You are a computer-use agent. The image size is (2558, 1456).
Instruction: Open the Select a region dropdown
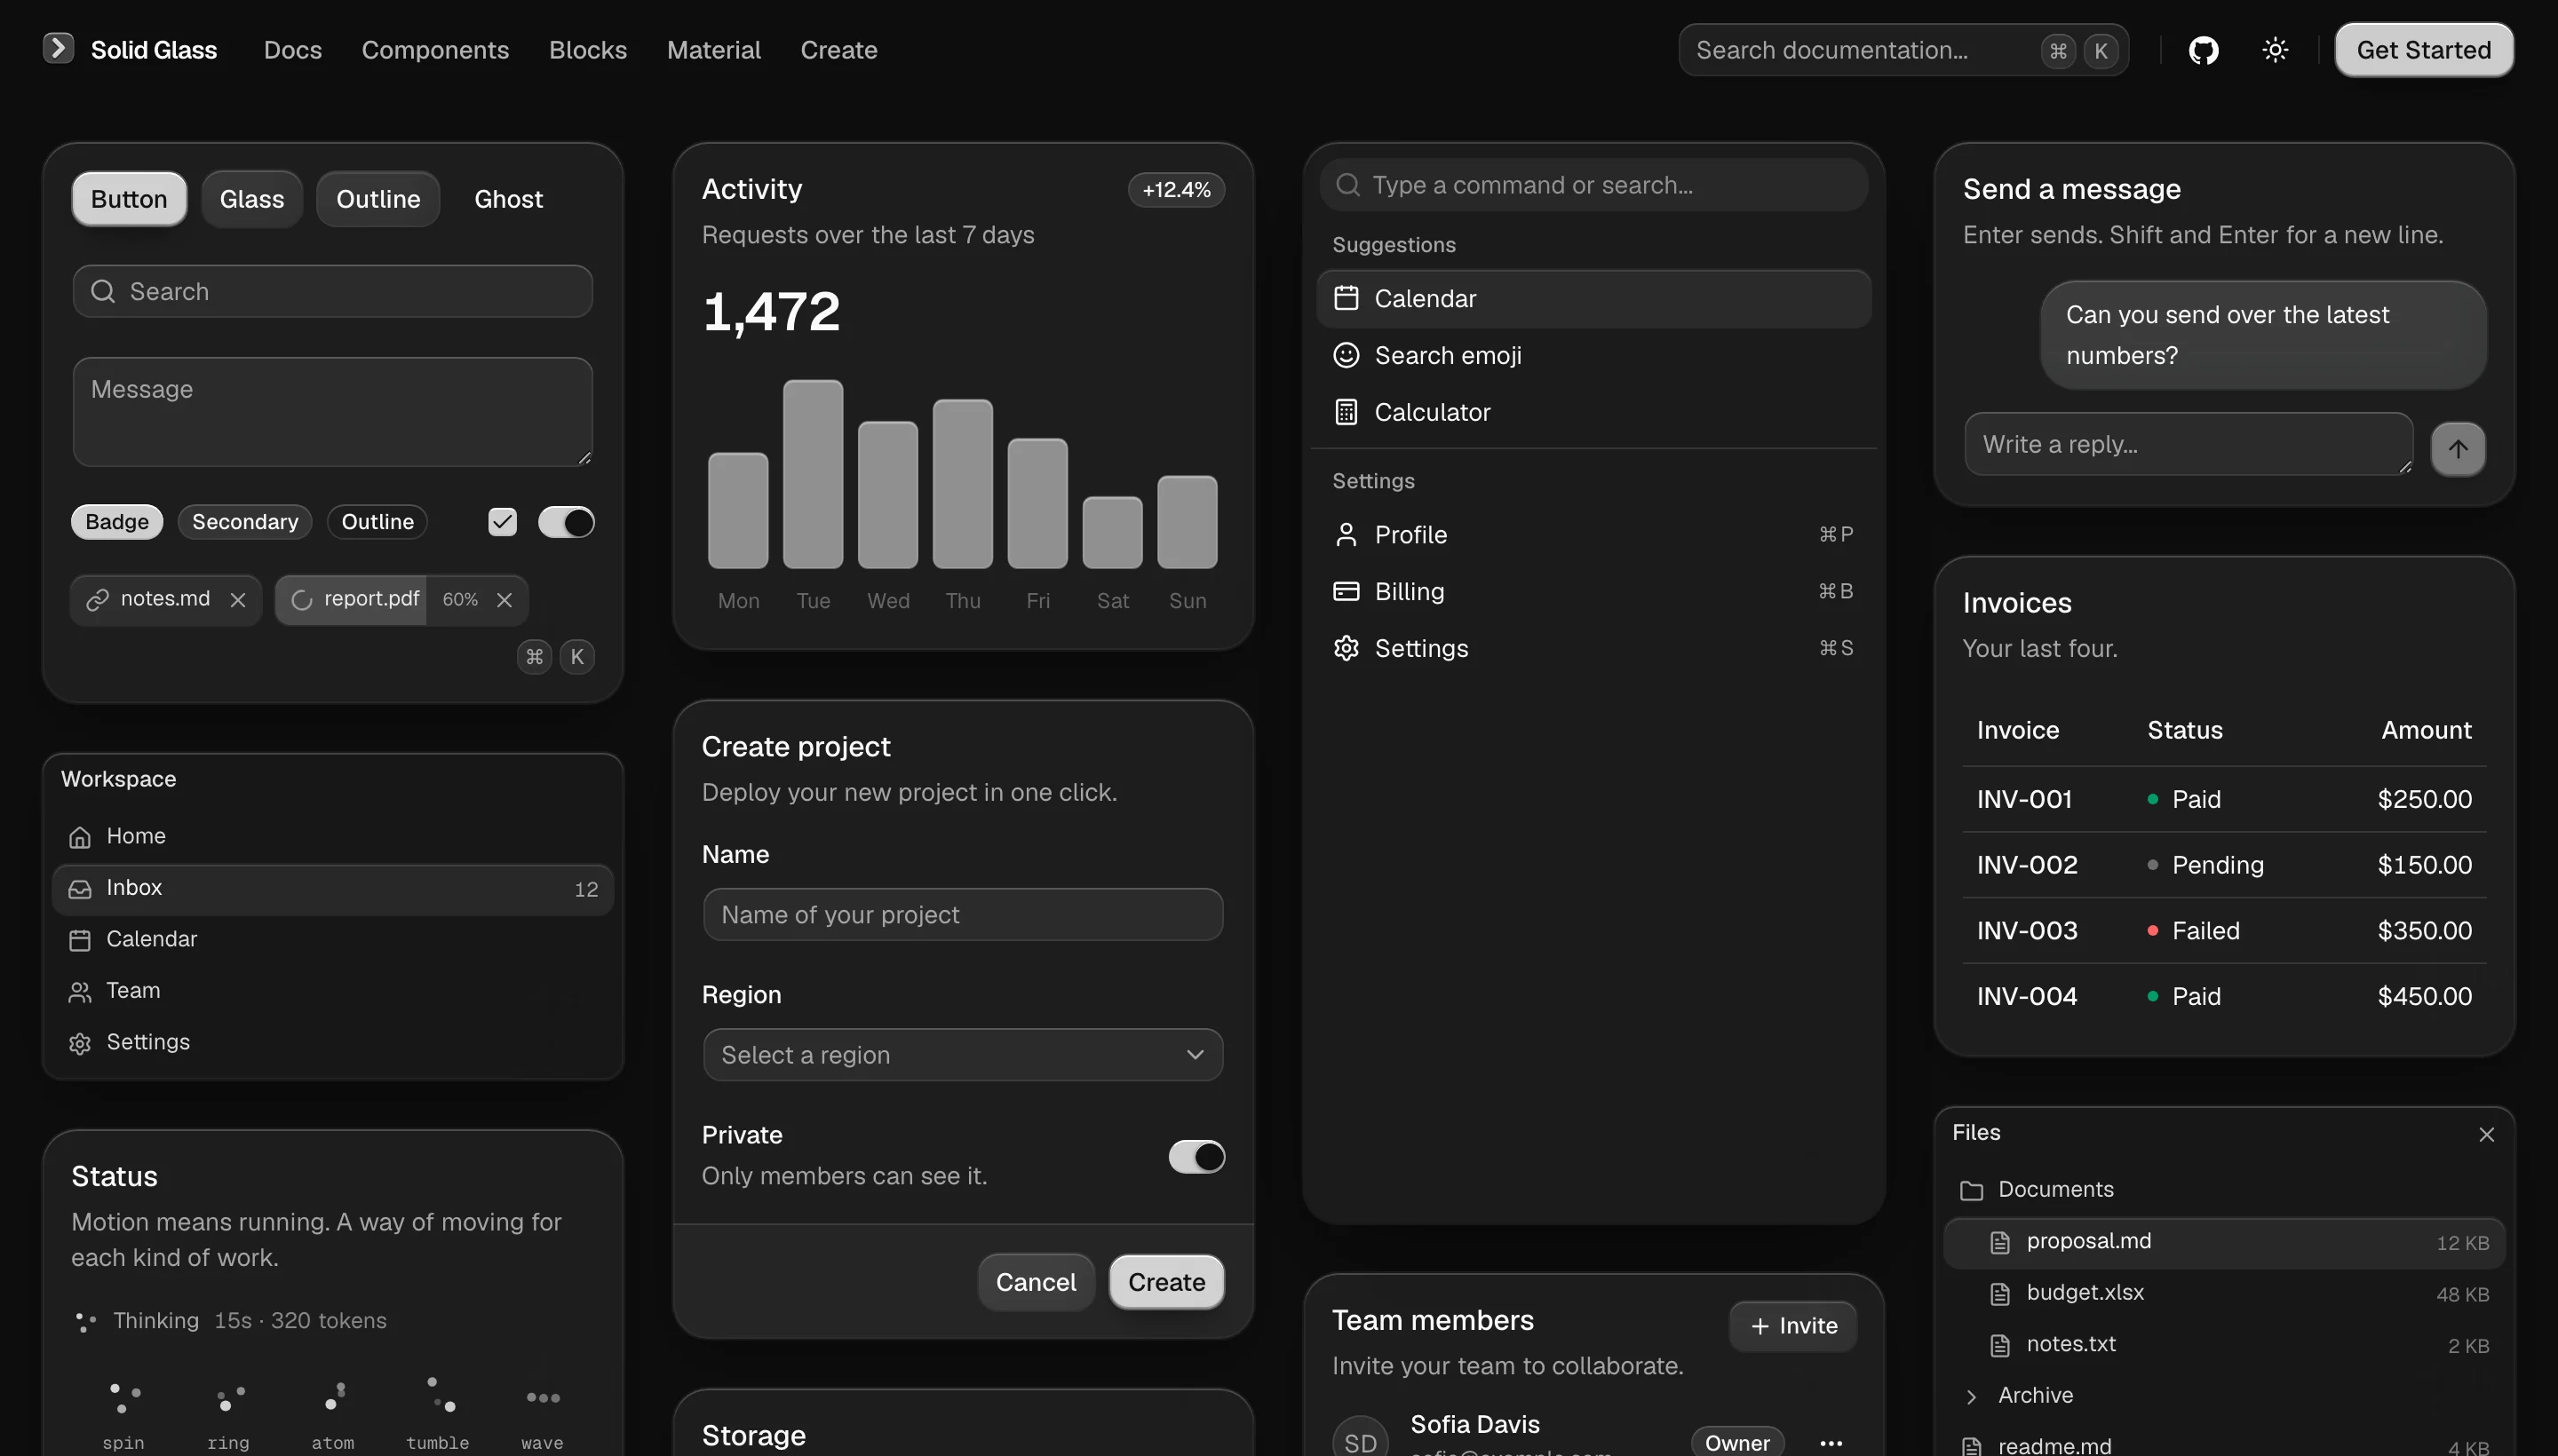[x=963, y=1055]
